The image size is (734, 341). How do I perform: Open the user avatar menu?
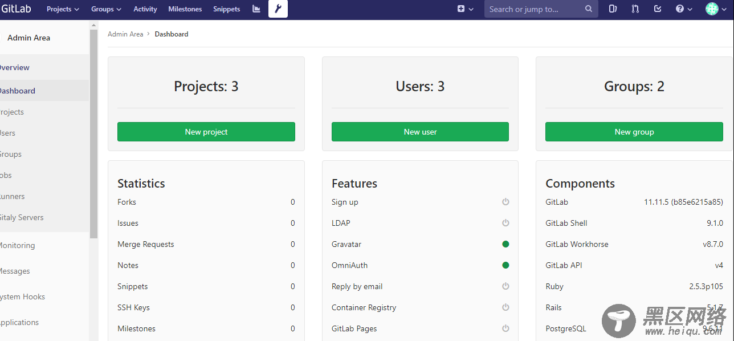click(716, 9)
